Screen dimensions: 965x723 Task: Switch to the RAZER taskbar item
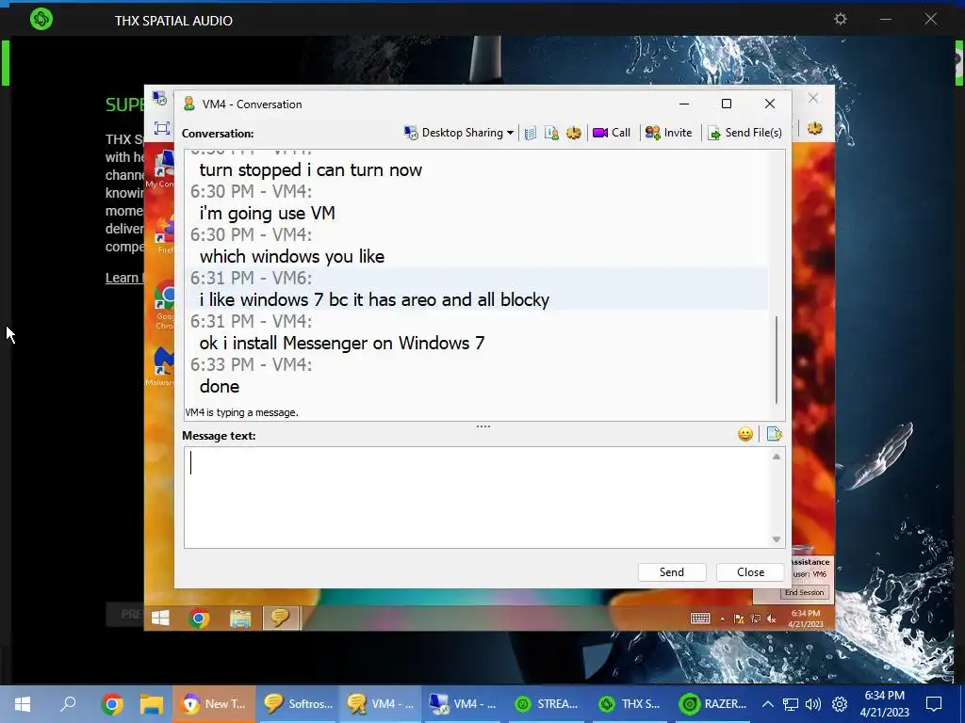(712, 704)
